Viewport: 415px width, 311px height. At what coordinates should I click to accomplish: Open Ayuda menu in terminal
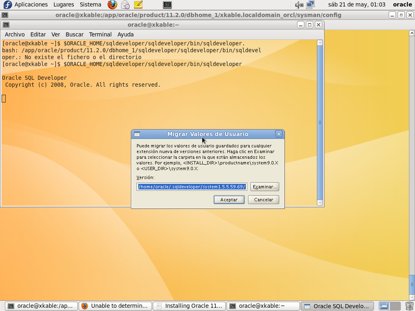pos(126,34)
